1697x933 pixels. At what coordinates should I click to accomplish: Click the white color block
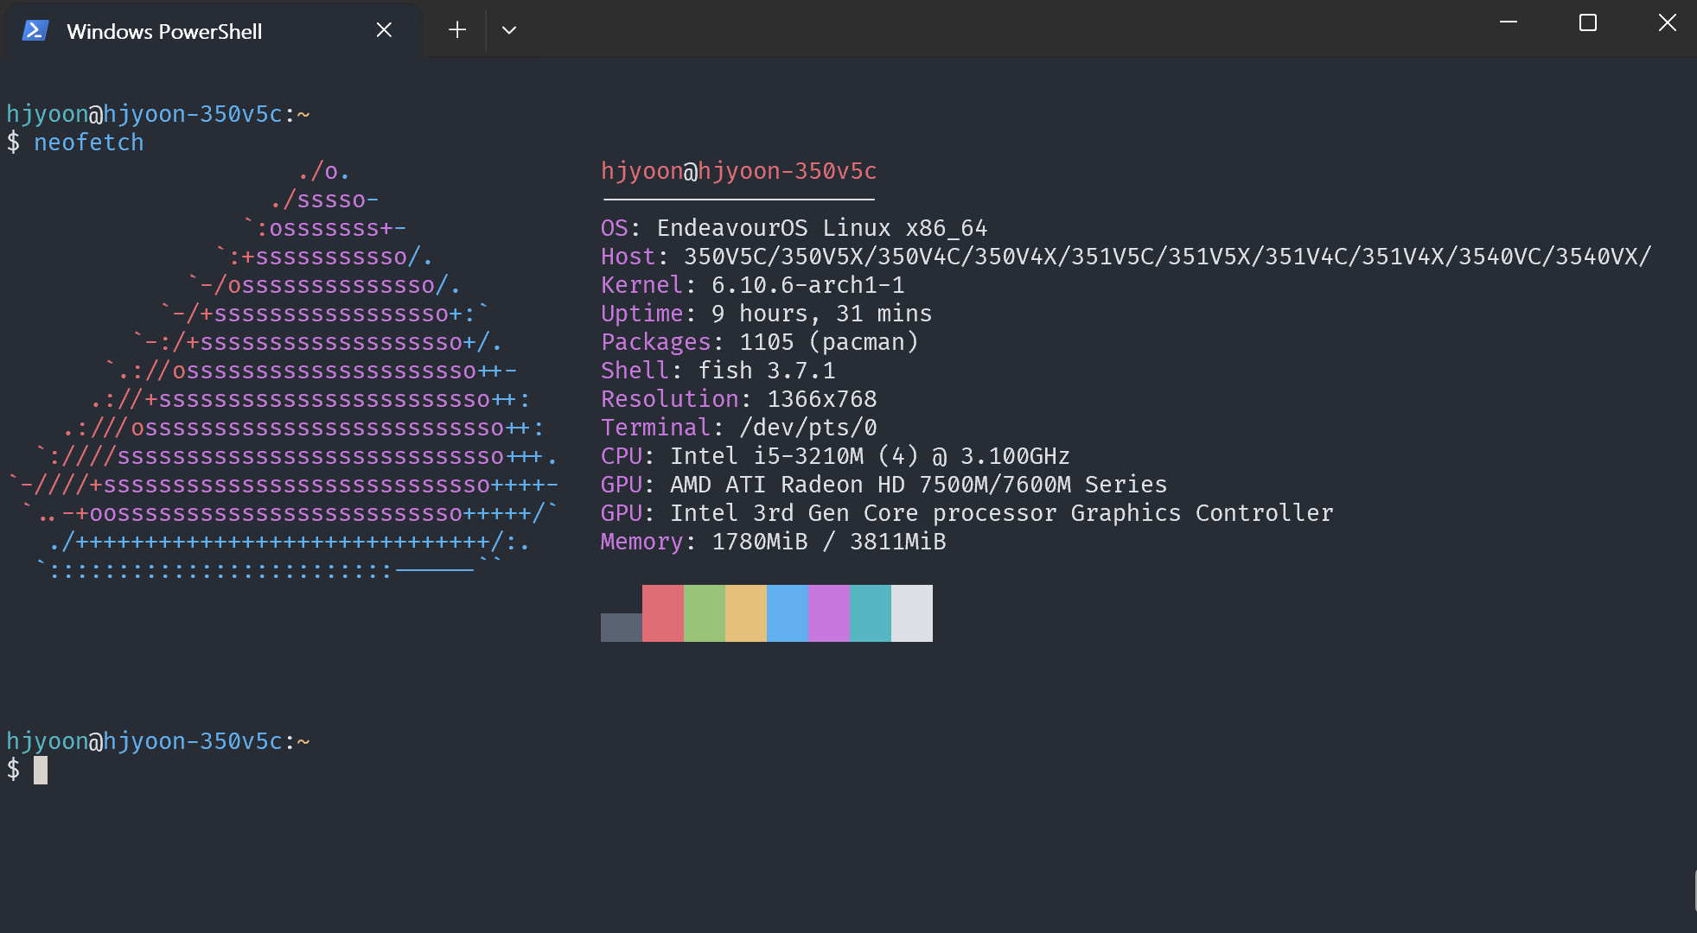(x=912, y=613)
